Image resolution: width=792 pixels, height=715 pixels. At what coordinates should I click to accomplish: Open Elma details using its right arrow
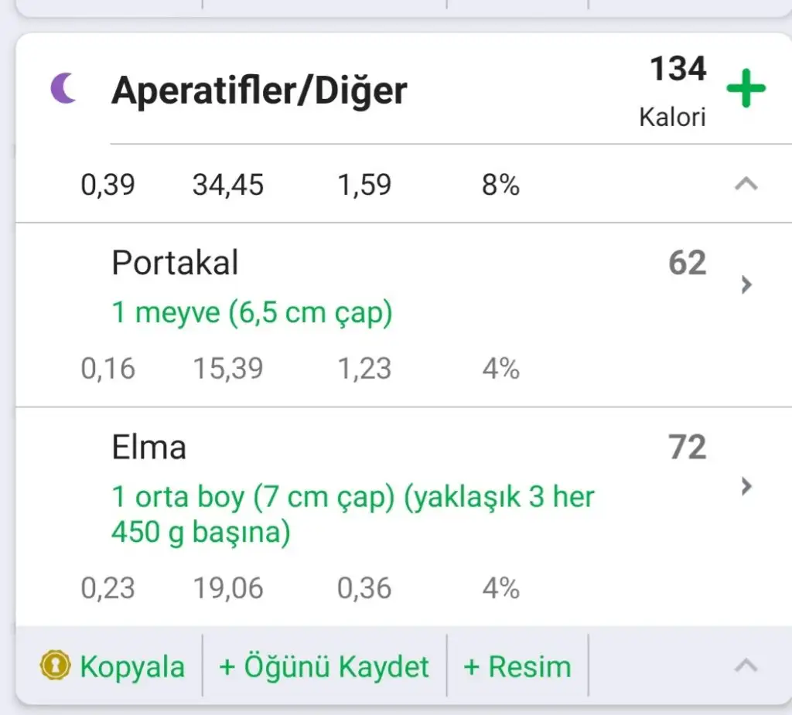(x=746, y=486)
